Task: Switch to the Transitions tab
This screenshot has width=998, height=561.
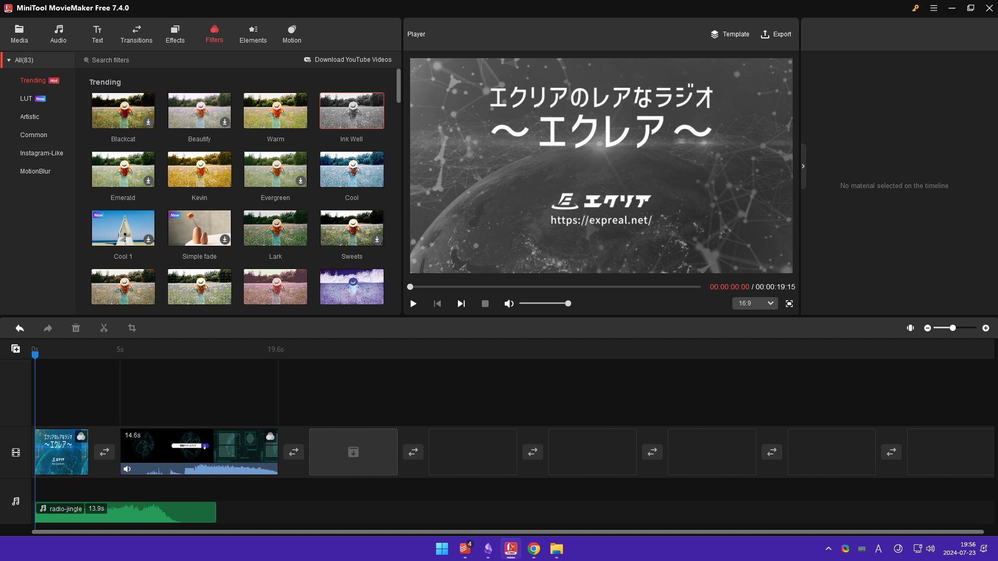Action: pos(136,34)
